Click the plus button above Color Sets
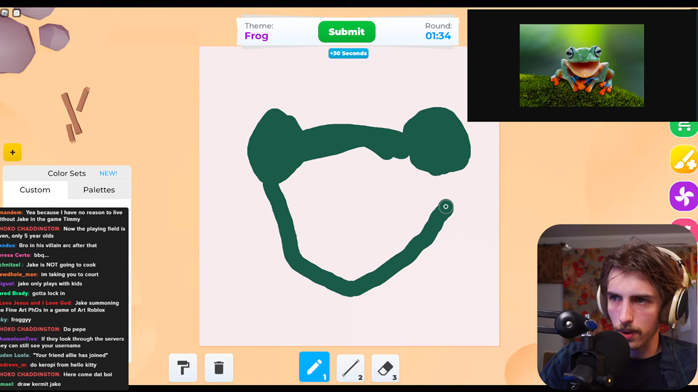698x392 pixels. [12, 152]
